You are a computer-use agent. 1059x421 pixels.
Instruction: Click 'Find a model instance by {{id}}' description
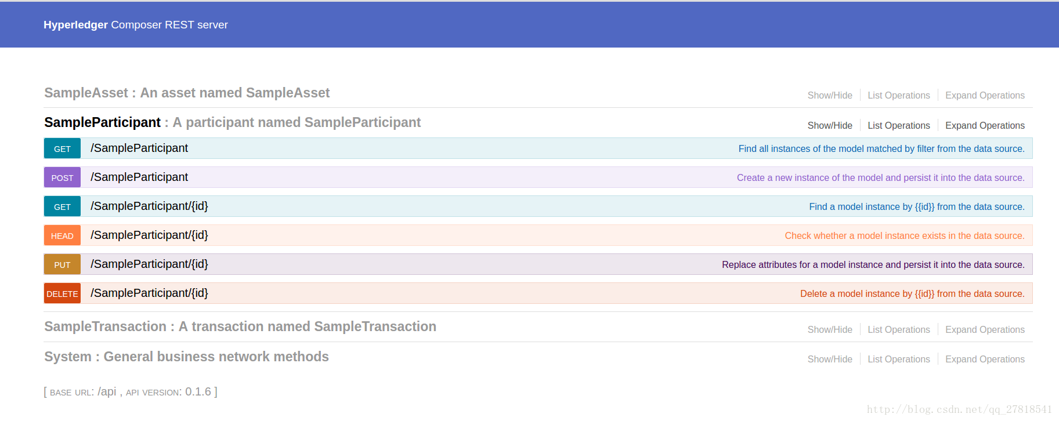(917, 207)
